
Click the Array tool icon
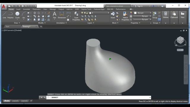(x=43, y=20)
